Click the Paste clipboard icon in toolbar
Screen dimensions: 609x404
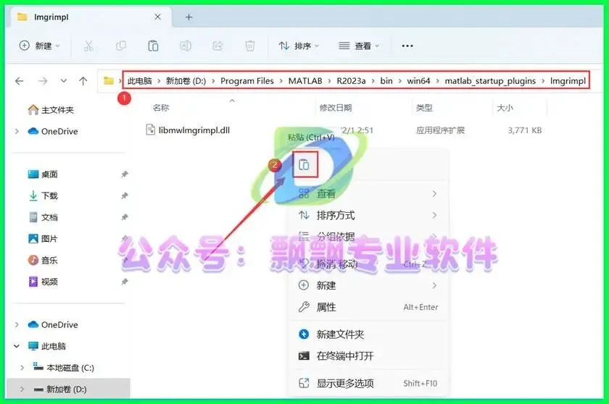(153, 46)
